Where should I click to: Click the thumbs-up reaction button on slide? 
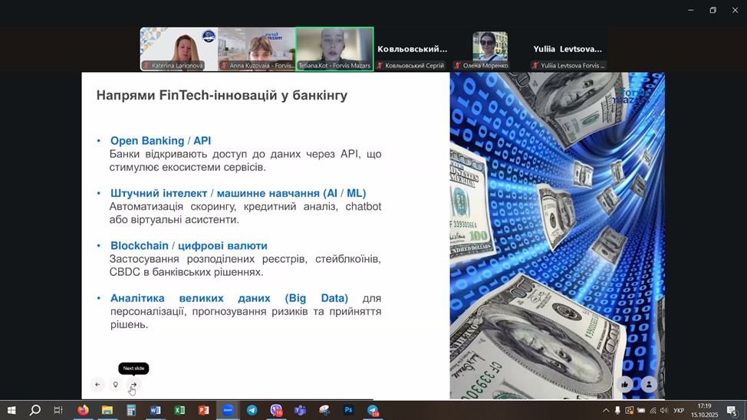[625, 385]
